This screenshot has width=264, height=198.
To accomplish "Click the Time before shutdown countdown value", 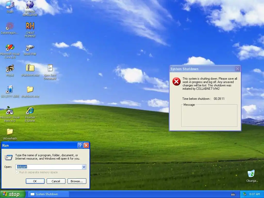I will (x=219, y=99).
